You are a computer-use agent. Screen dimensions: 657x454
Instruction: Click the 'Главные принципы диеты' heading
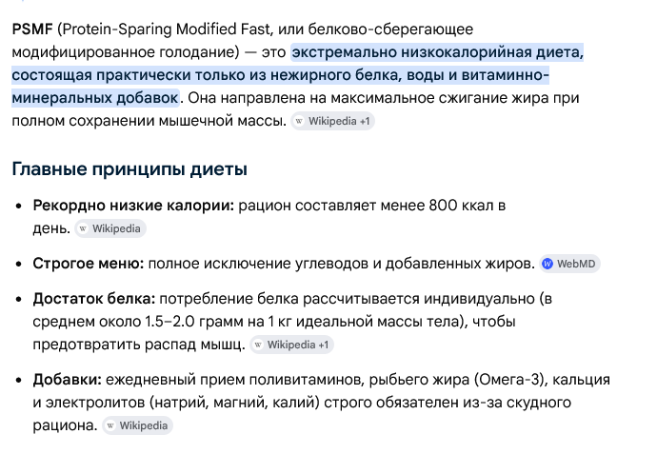point(129,169)
